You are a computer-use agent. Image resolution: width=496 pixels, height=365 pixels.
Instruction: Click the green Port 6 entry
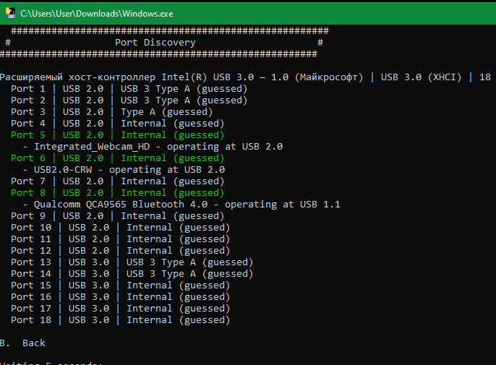tap(117, 158)
